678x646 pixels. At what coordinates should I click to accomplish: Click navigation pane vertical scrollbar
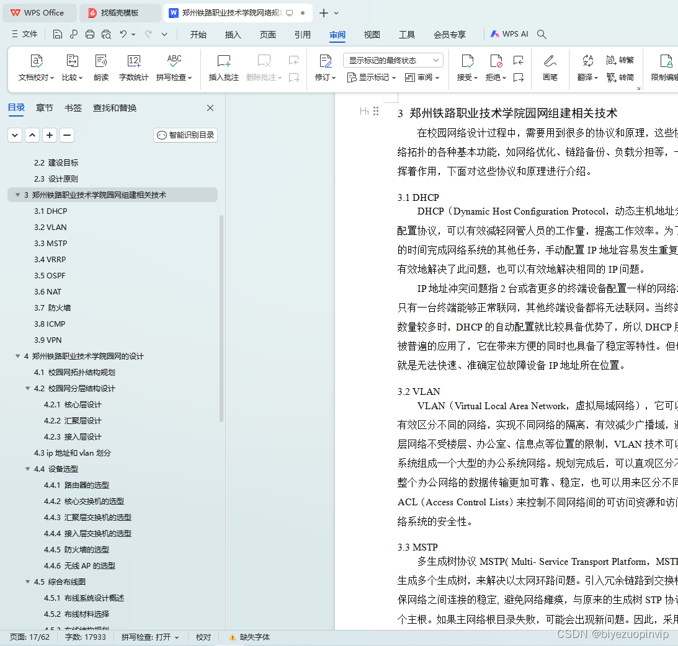point(221,319)
